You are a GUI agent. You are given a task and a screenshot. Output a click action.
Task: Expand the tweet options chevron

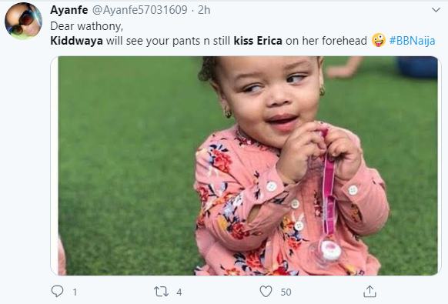point(436,10)
